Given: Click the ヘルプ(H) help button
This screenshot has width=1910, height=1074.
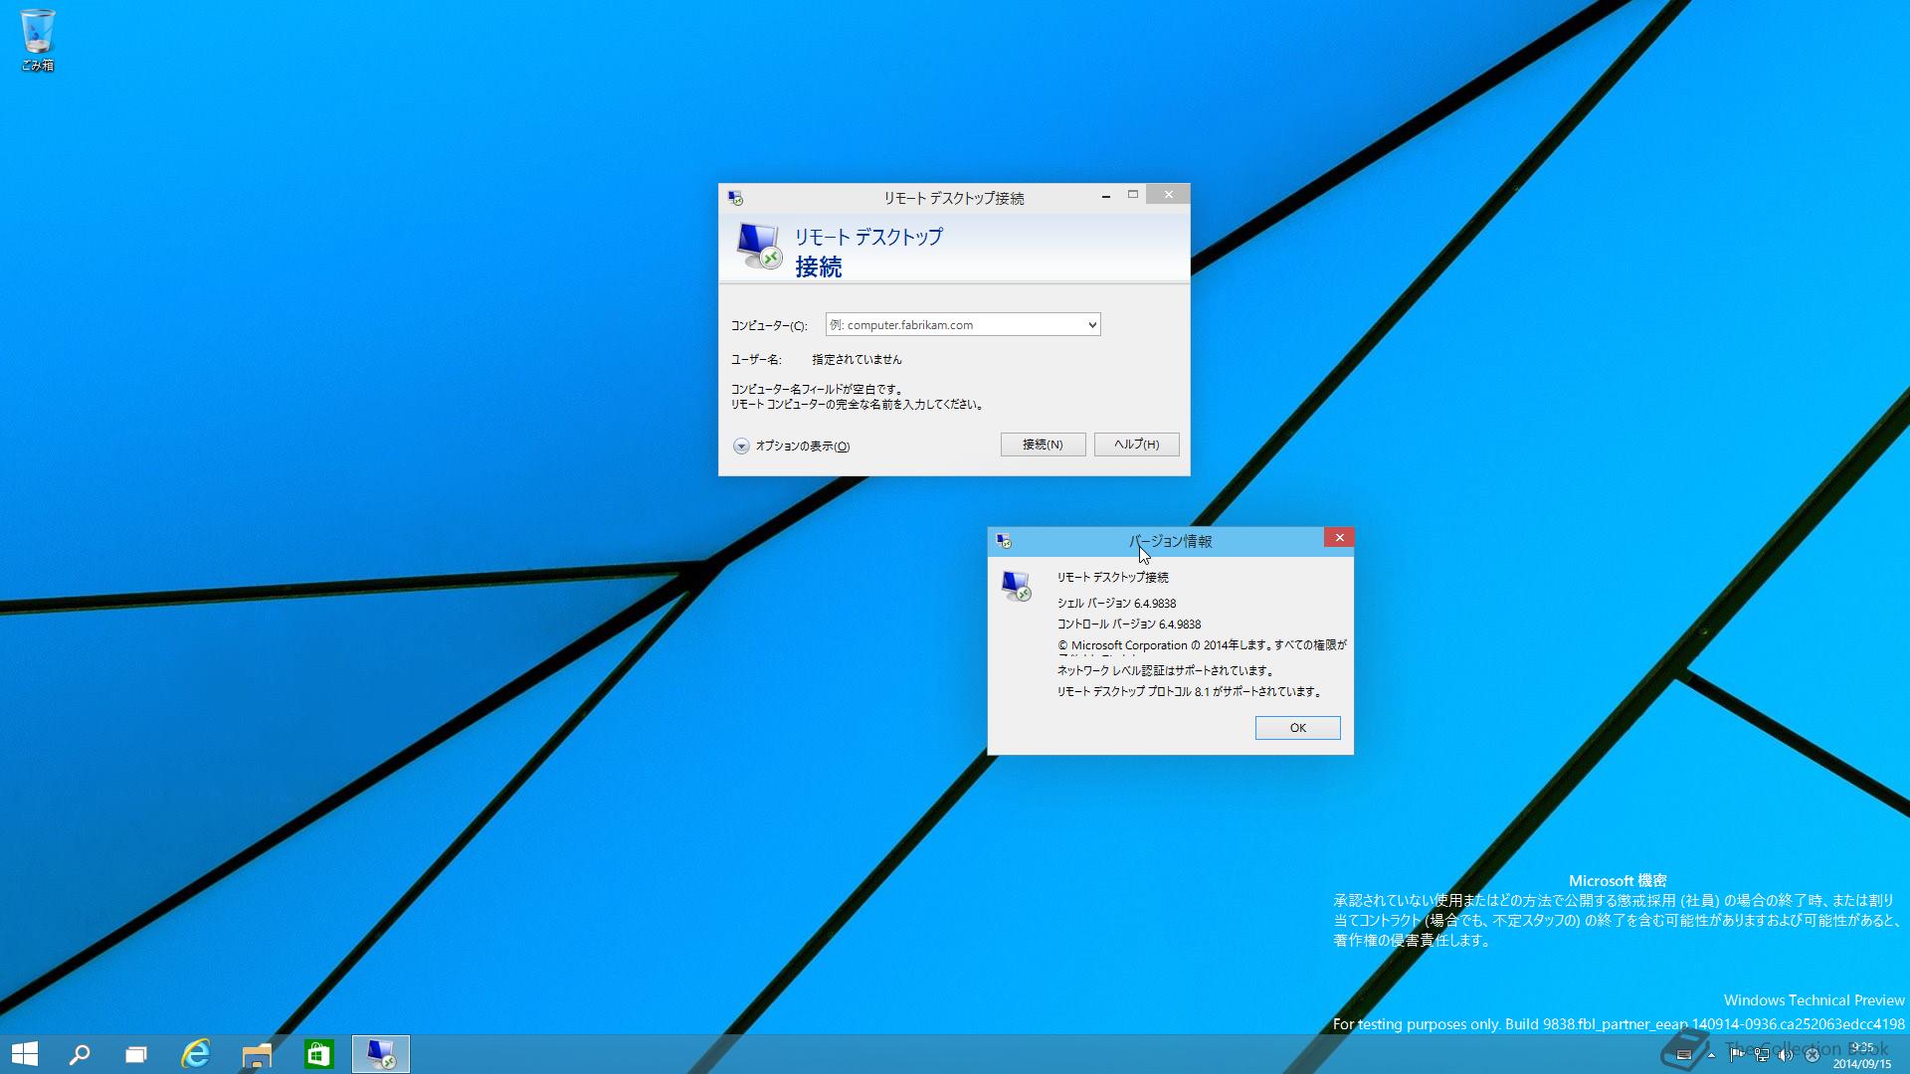Looking at the screenshot, I should tap(1136, 445).
